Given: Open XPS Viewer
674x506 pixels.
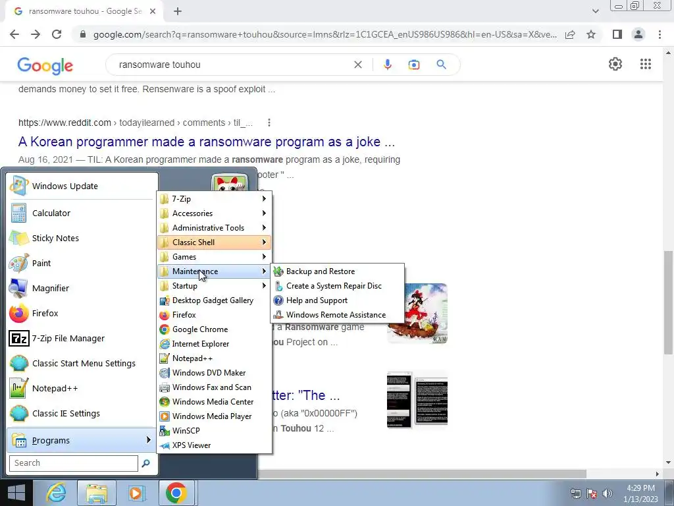Looking at the screenshot, I should [x=214, y=445].
